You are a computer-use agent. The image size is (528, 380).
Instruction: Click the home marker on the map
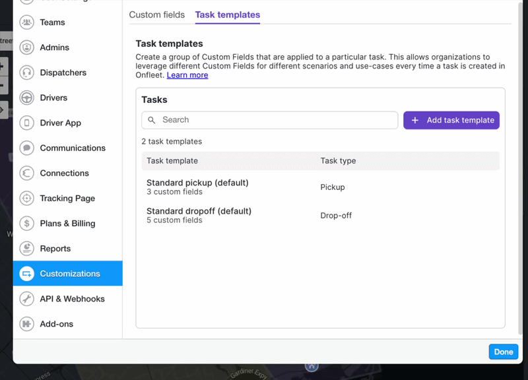coord(312,366)
